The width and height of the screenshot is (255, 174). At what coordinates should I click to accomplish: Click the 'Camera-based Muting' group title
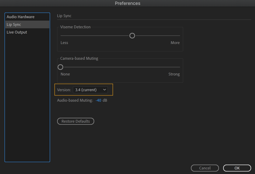coord(79,58)
